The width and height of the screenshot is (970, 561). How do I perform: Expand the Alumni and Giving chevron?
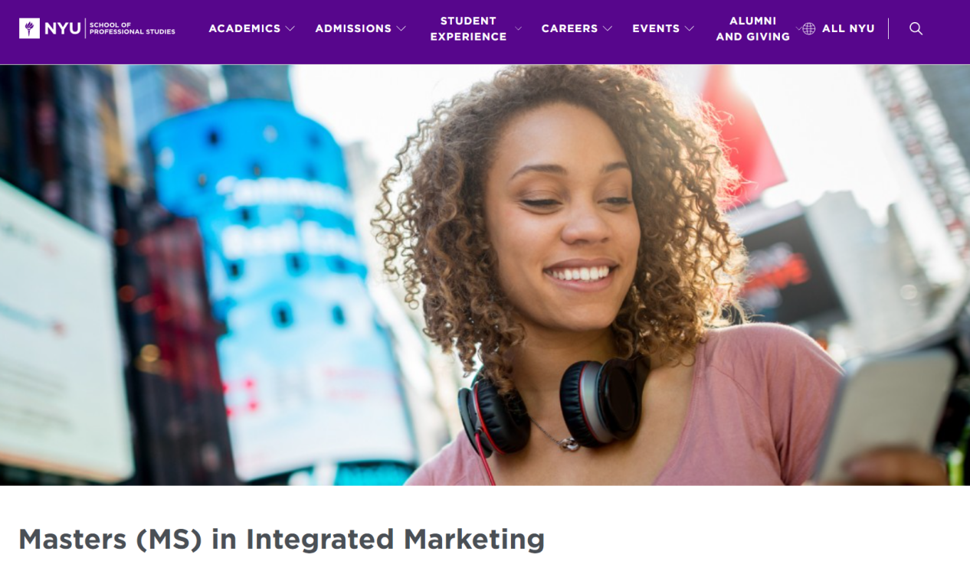(x=798, y=28)
